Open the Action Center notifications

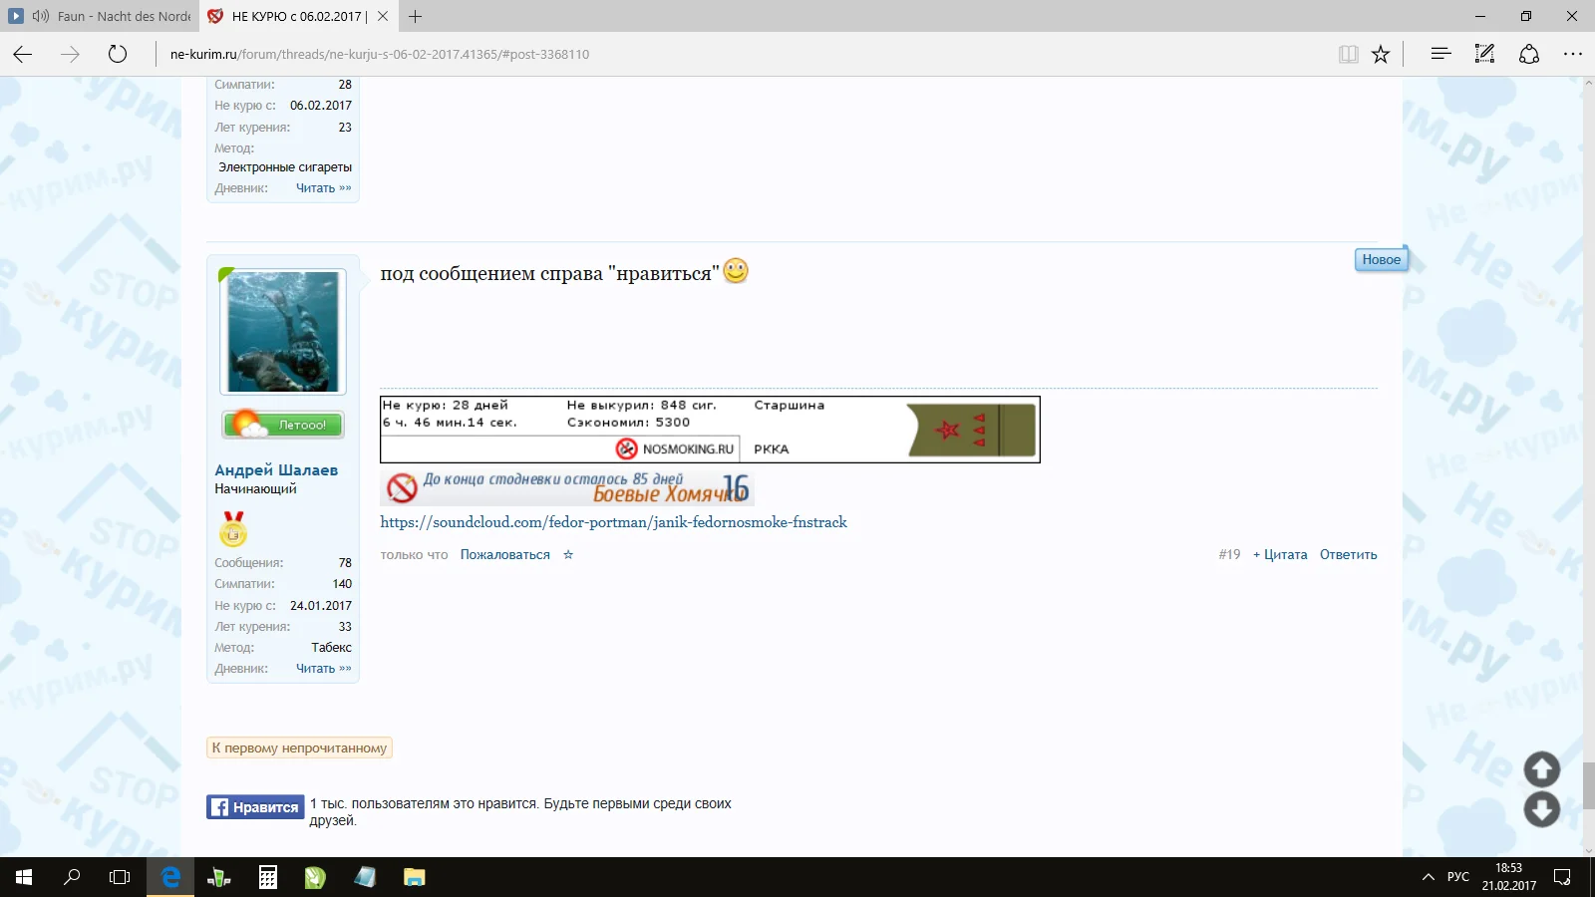[1562, 877]
